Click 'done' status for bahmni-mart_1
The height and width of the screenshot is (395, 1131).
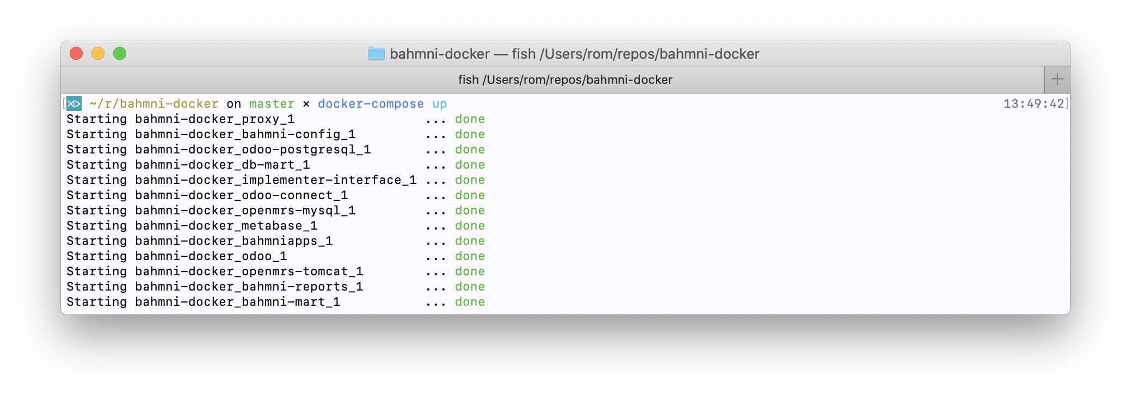pos(470,302)
